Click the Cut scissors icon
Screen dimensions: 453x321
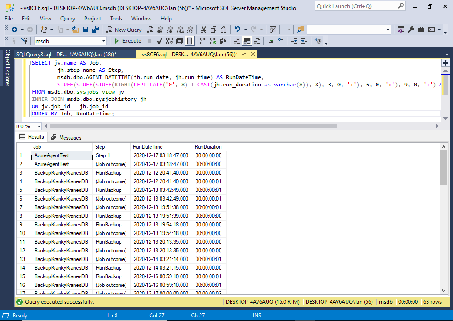click(204, 30)
